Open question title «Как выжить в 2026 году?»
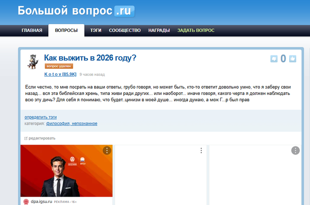Image resolution: width=310 pixels, height=205 pixels. [90, 58]
